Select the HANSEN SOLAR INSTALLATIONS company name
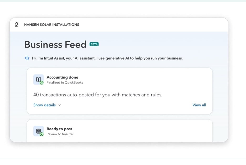 click(x=52, y=25)
